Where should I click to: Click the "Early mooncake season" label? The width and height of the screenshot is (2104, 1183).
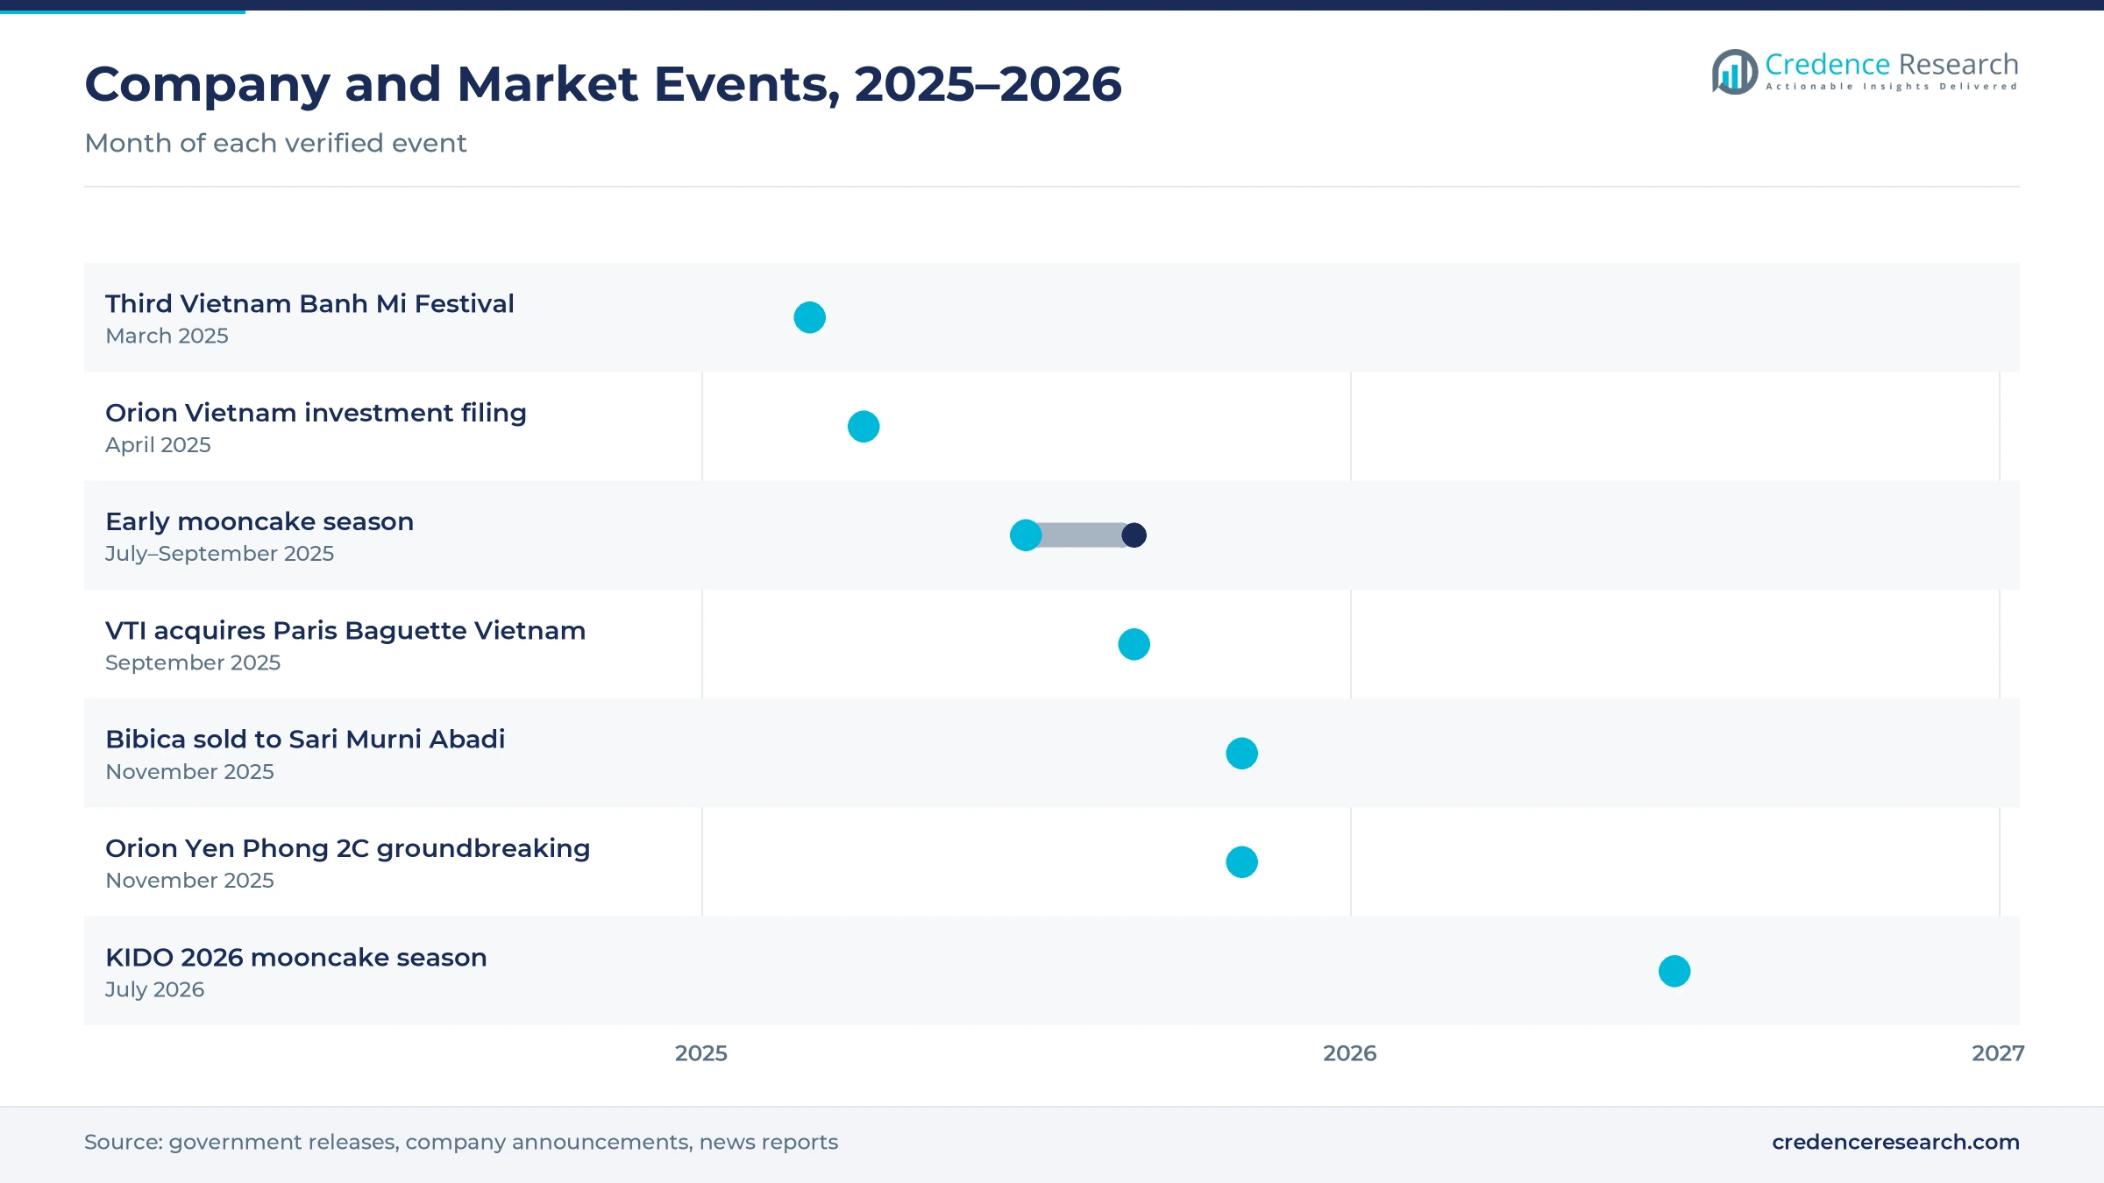point(259,521)
